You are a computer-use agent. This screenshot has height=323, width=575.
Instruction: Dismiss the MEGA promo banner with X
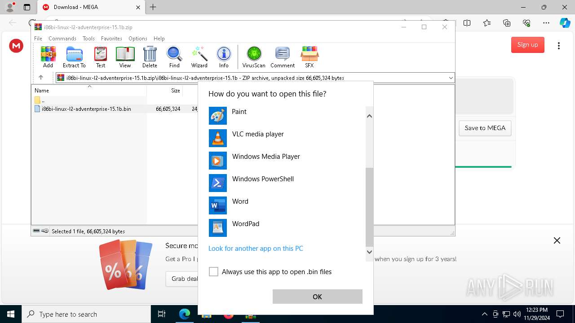coord(557,240)
